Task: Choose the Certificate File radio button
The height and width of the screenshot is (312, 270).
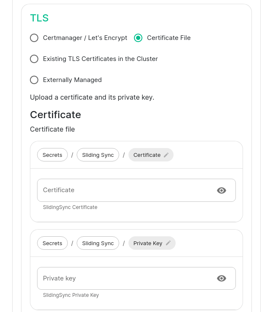Action: click(x=138, y=38)
